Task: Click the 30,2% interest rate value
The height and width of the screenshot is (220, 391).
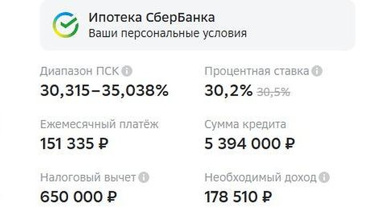Action: tap(228, 91)
